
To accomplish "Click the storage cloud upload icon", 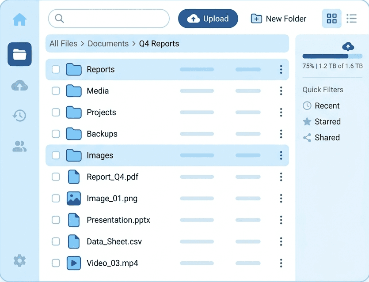I will pos(348,46).
